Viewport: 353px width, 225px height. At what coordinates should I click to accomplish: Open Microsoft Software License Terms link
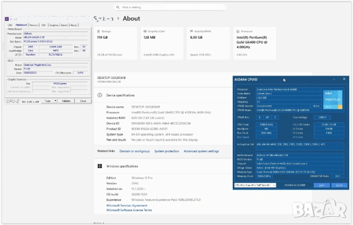pos(129,210)
